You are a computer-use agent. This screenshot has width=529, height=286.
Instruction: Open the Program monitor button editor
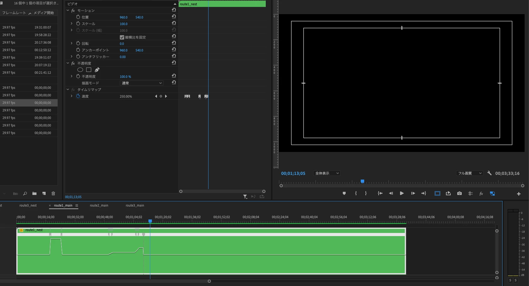(x=519, y=194)
